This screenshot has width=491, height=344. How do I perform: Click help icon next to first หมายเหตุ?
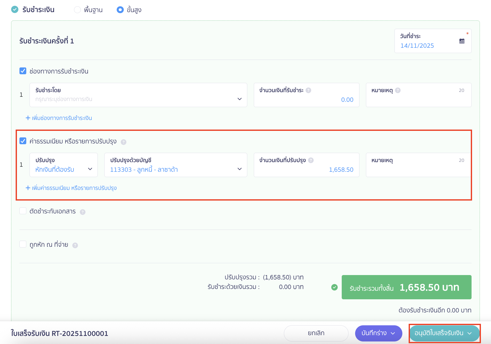398,90
